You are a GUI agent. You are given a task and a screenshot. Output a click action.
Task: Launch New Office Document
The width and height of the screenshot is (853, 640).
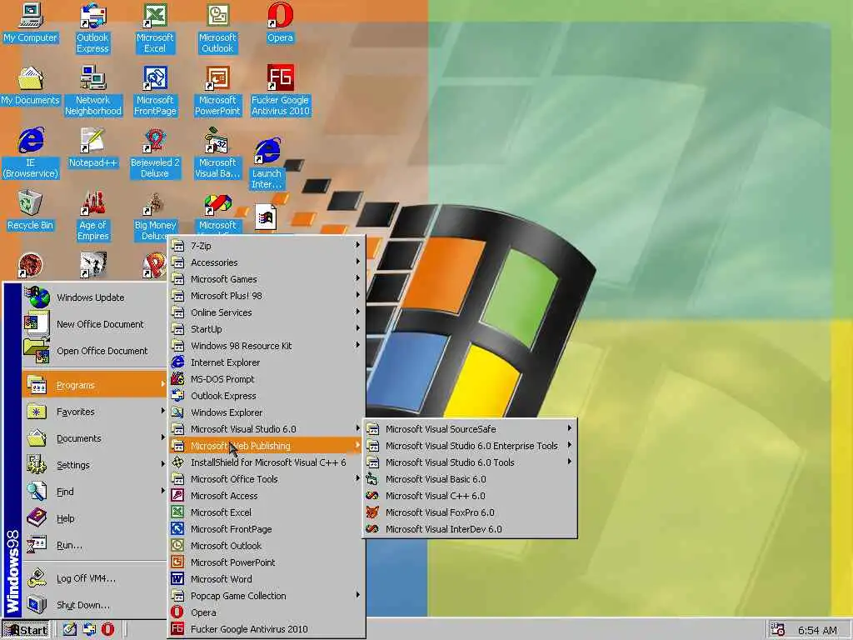pyautogui.click(x=95, y=324)
